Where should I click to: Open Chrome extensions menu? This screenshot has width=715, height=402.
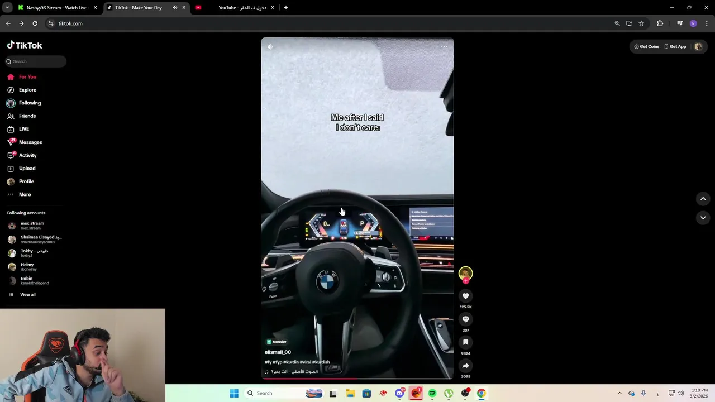[660, 23]
